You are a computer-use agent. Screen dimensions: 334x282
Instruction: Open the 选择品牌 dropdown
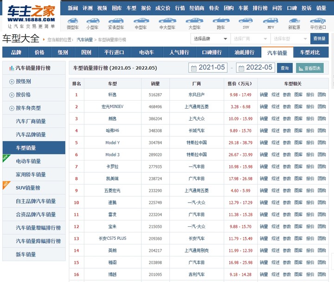pyautogui.click(x=210, y=39)
